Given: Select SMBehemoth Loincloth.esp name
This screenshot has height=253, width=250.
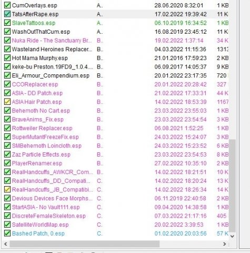Looking at the screenshot, I should pyautogui.click(x=47, y=146).
